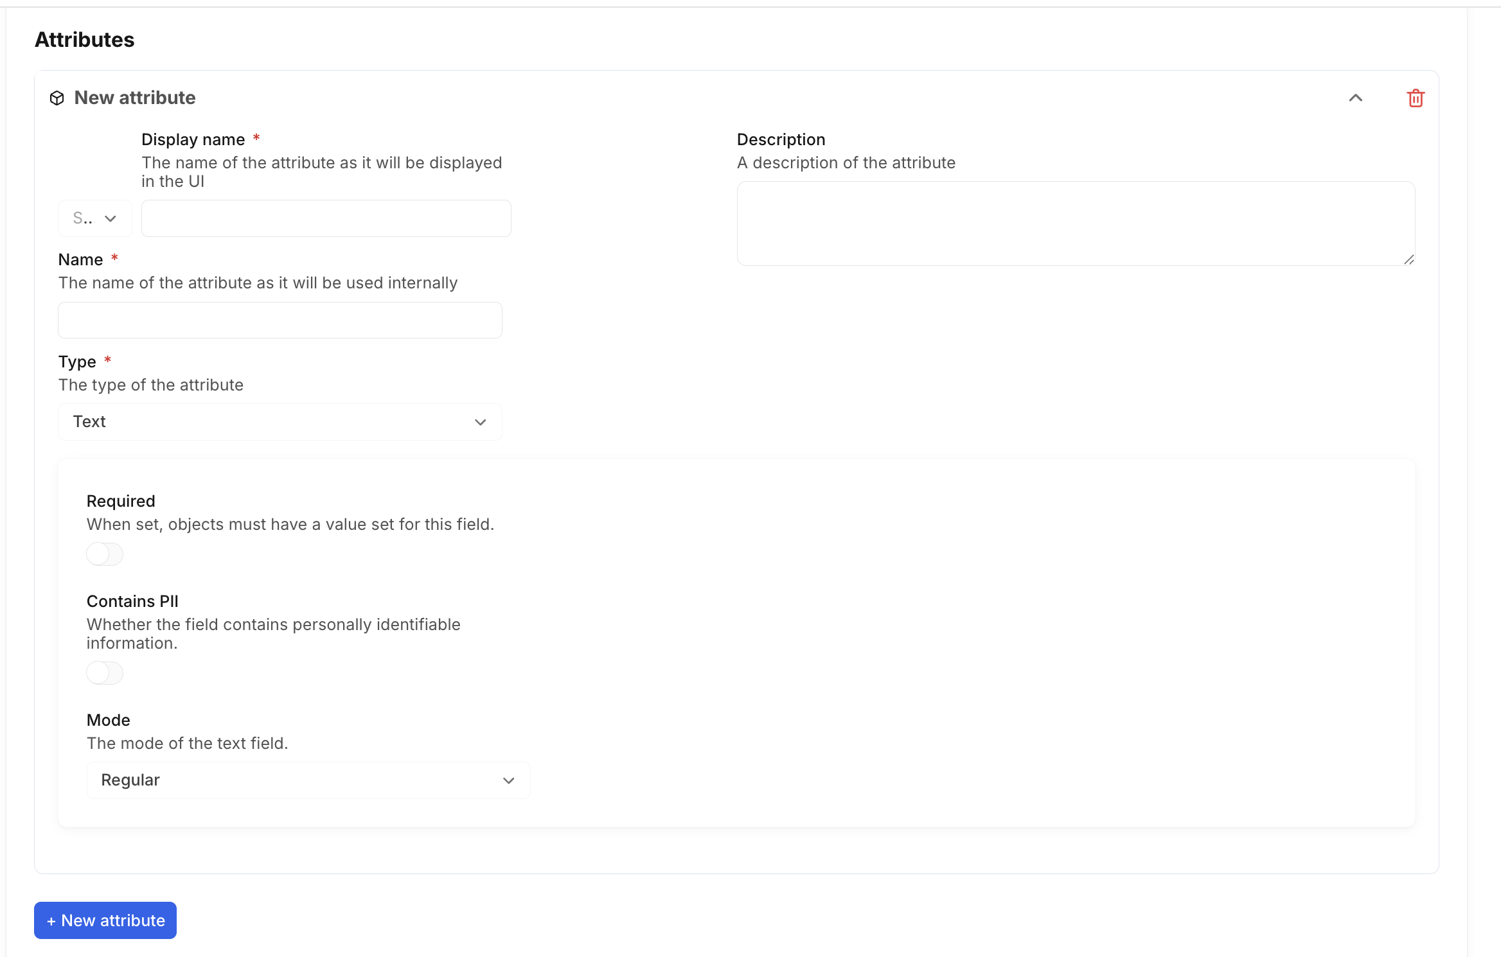Enable the Contains PII switch
Viewport: 1501px width, 957px height.
pos(105,672)
